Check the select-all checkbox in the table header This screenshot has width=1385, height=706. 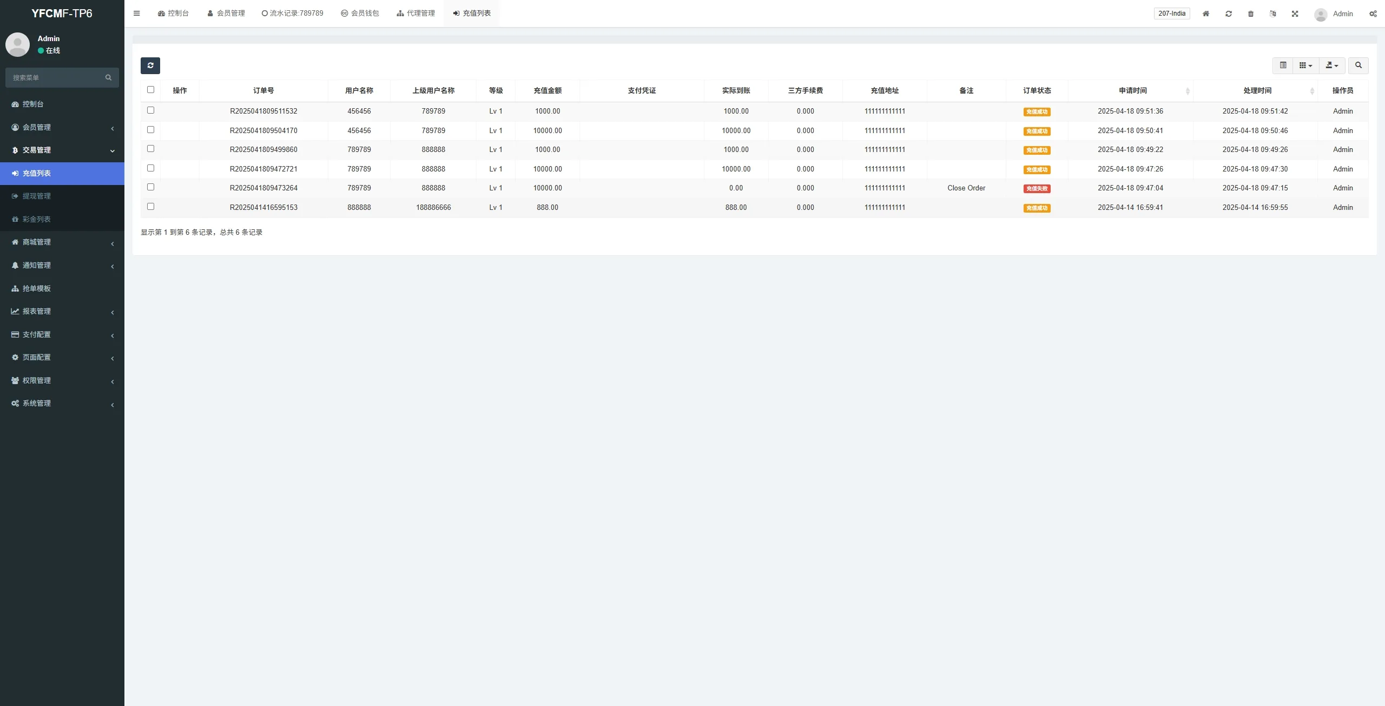150,90
